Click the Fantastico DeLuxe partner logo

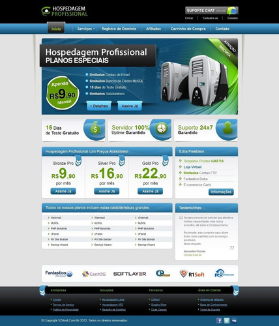click(59, 274)
